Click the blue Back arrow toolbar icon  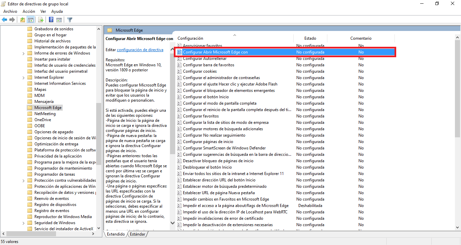(4, 20)
